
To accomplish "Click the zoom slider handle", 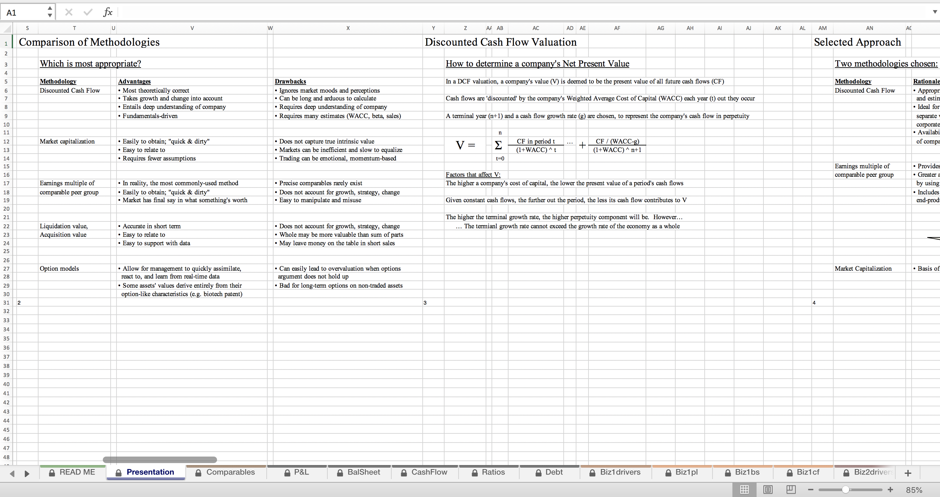I will [845, 490].
